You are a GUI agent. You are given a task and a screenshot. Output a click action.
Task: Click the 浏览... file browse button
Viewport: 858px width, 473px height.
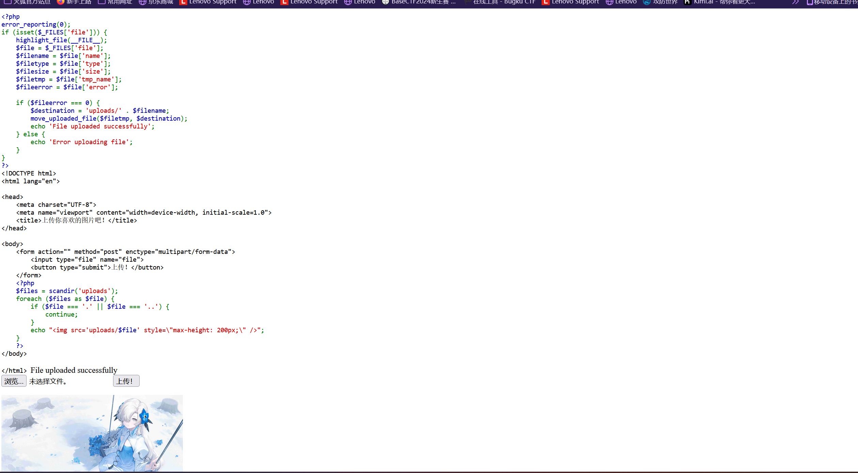coord(14,381)
